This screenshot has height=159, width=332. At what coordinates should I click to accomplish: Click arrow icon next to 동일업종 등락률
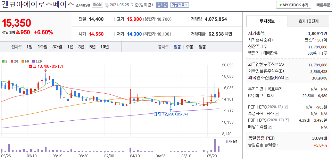[278, 145]
